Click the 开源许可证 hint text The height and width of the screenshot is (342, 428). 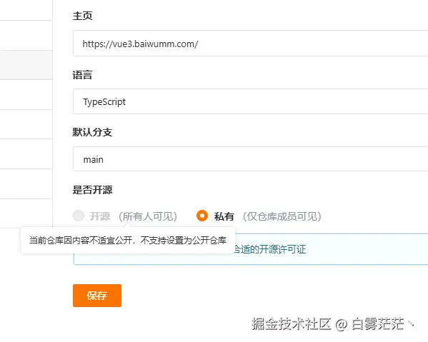pos(270,249)
